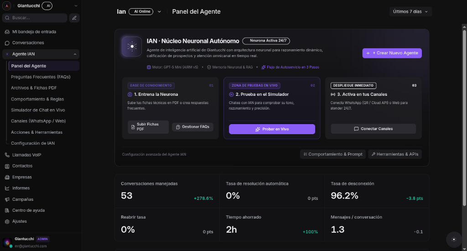This screenshot has height=251, width=467.
Task: Click the Buscar search field
Action: coord(35,18)
